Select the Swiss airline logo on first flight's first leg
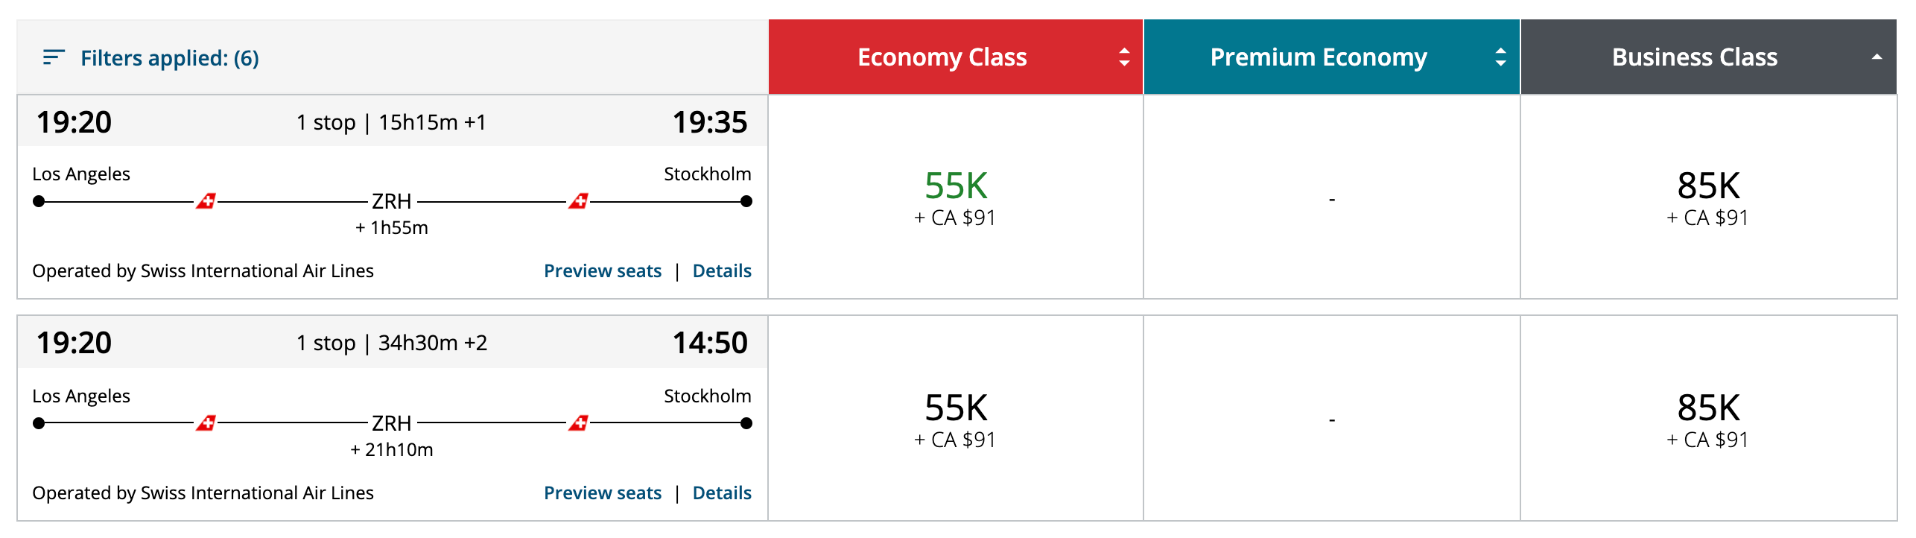This screenshot has height=538, width=1916. click(x=206, y=200)
